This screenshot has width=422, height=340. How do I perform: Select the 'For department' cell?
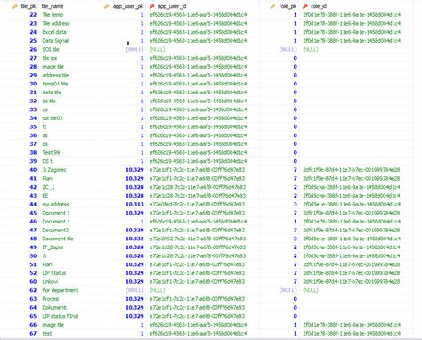click(x=61, y=290)
